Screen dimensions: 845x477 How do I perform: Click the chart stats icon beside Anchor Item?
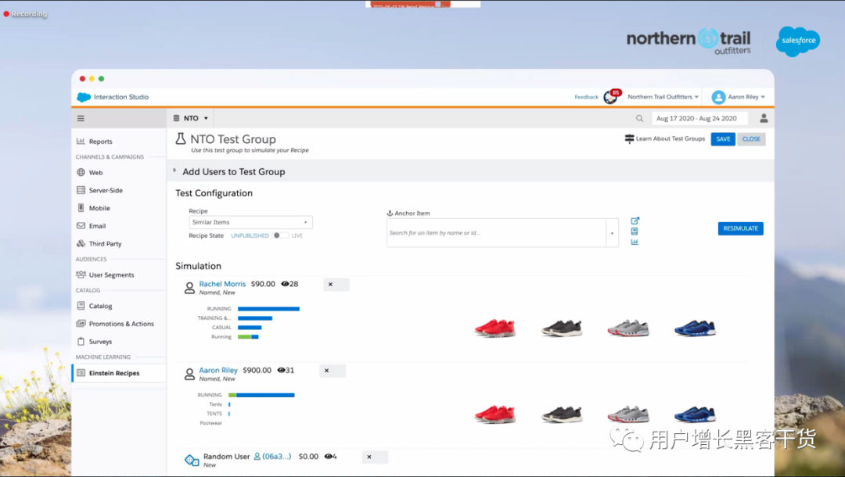click(x=635, y=242)
